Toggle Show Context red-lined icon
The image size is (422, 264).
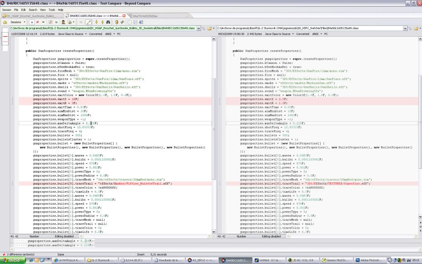pos(50,22)
